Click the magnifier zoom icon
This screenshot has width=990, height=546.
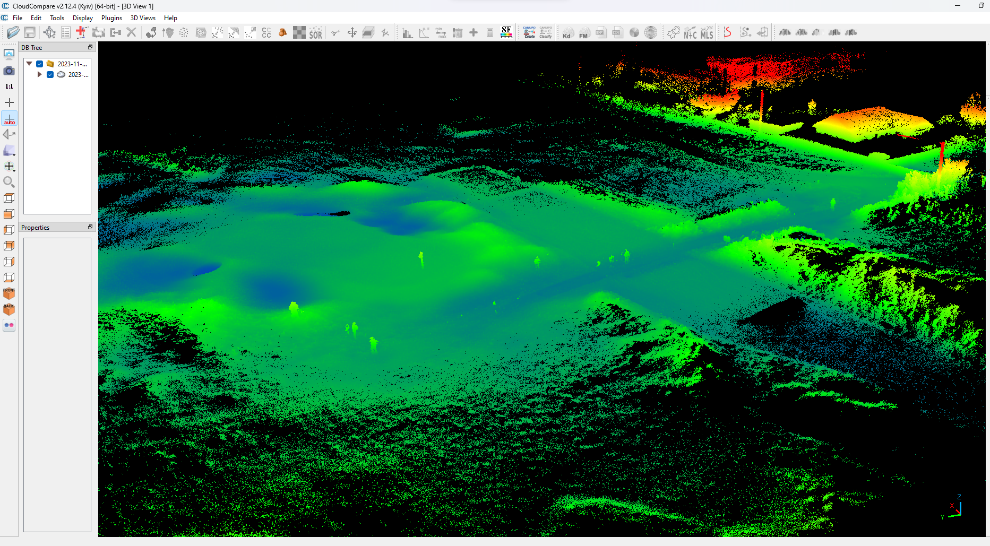coord(9,182)
